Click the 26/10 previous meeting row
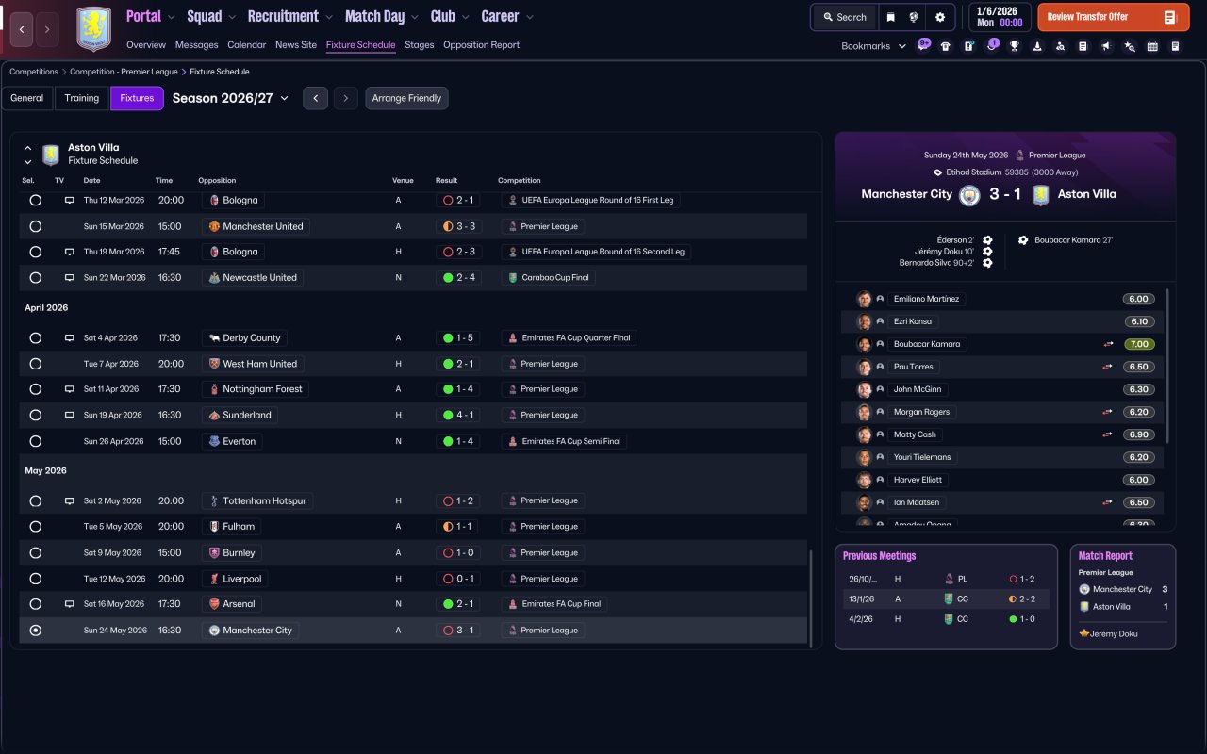 tap(946, 579)
